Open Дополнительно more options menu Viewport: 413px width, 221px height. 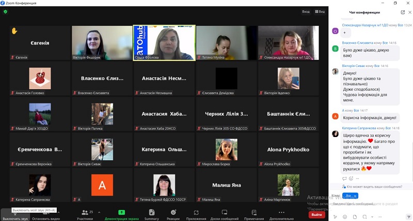pos(281,214)
